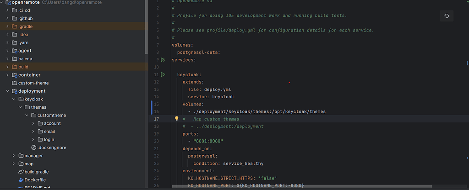The width and height of the screenshot is (469, 190).
Task: Click 'postgresql-data:' on line 8
Action: click(x=199, y=53)
